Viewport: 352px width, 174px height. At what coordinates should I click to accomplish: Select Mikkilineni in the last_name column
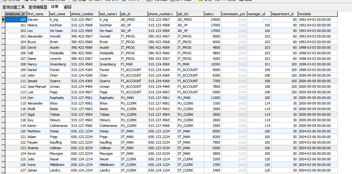(x=60, y=165)
